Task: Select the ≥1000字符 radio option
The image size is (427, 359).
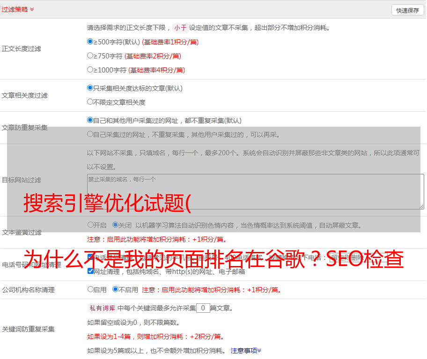Action: point(90,69)
